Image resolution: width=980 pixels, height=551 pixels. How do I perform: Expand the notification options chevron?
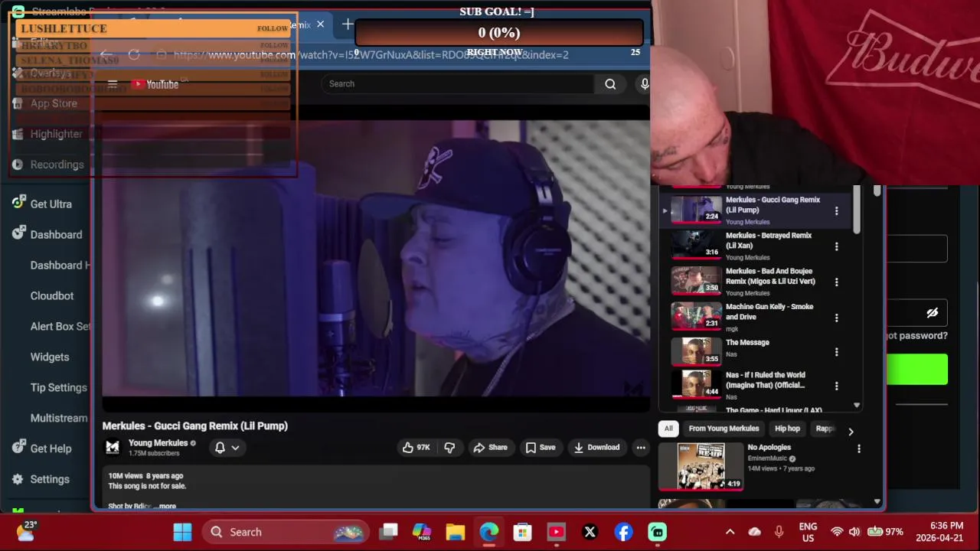[236, 448]
